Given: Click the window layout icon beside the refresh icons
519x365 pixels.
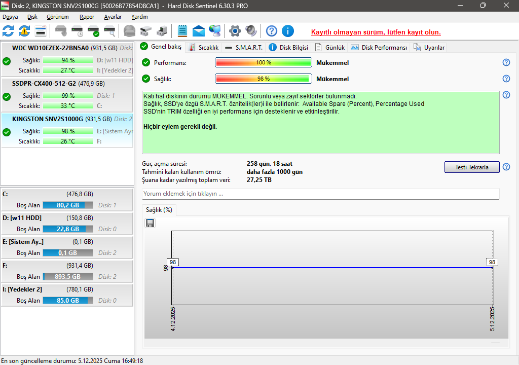Looking at the screenshot, I should point(41,31).
